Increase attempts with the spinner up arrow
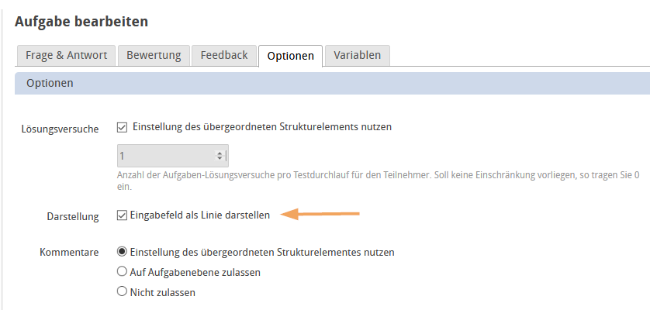The height and width of the screenshot is (310, 650). coord(220,153)
